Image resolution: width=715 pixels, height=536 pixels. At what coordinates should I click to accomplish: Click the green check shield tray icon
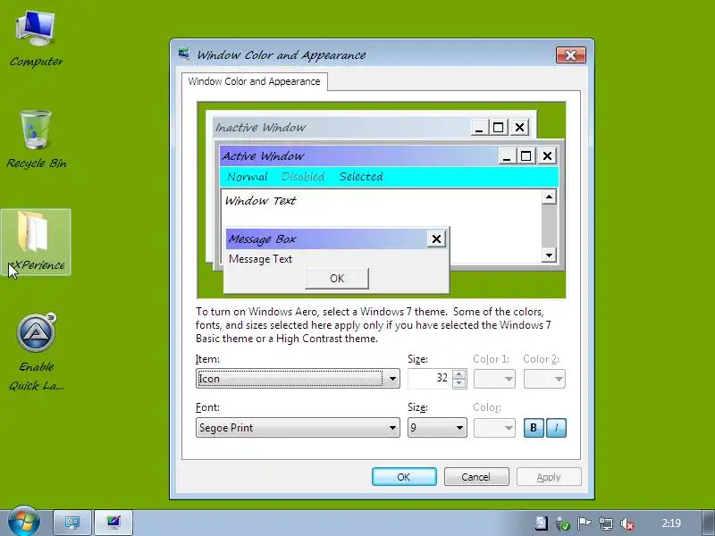tap(563, 523)
